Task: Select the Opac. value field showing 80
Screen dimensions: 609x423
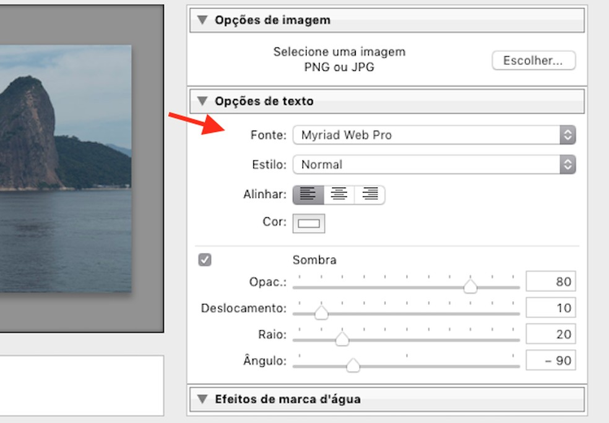Action: [550, 281]
